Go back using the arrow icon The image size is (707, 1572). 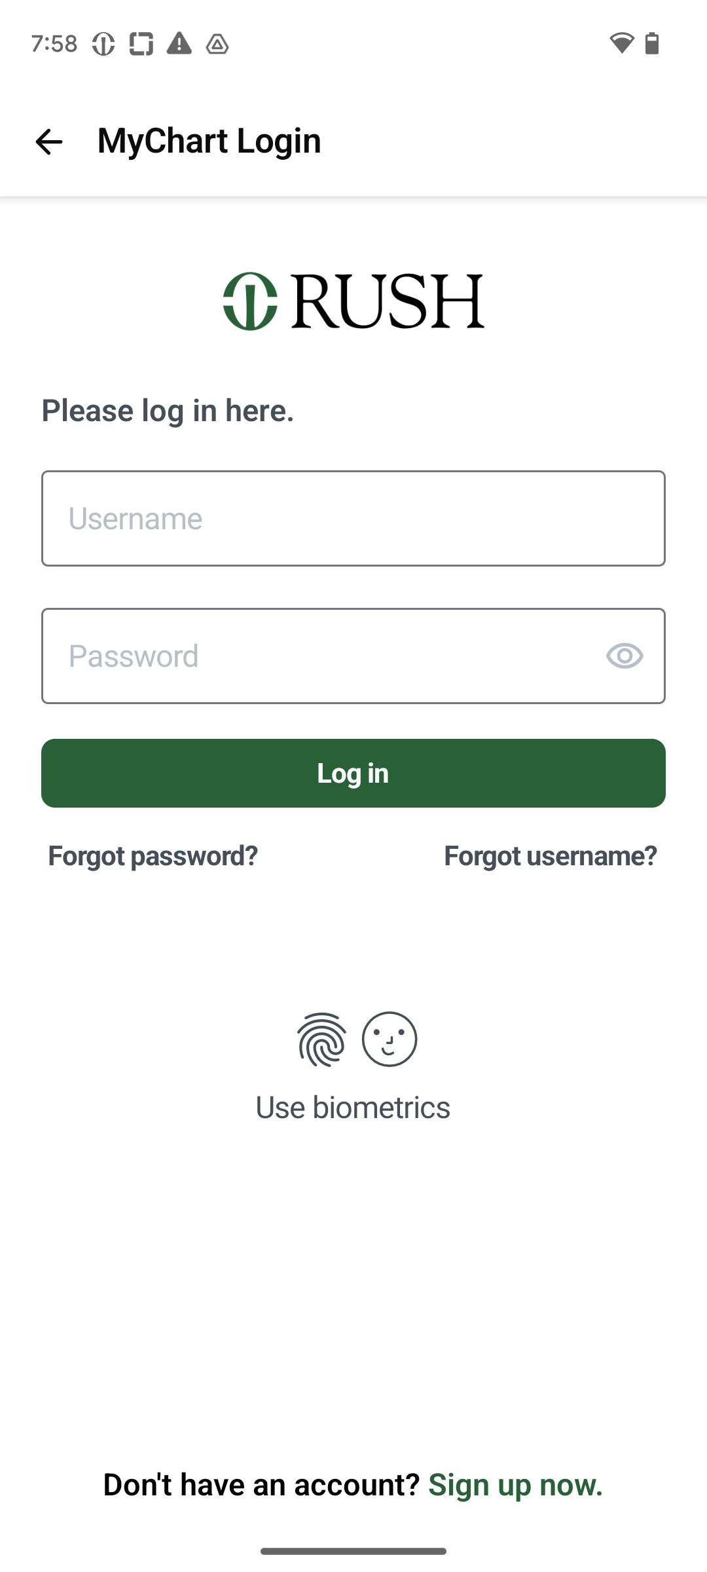tap(49, 141)
